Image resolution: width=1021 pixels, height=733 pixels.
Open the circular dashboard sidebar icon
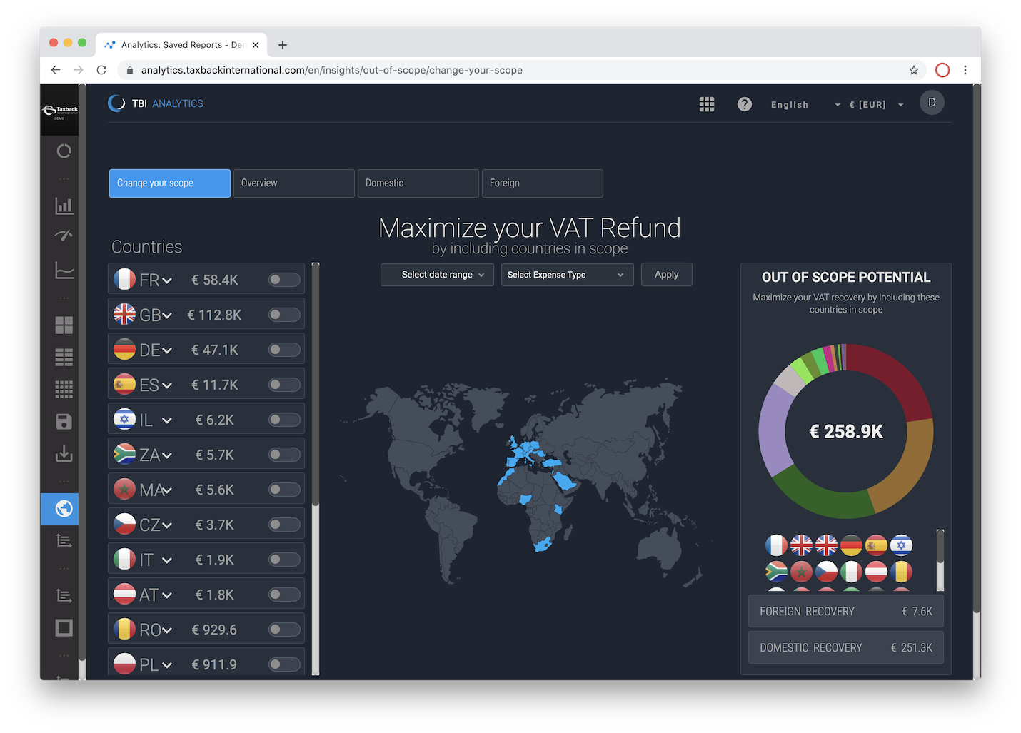coord(64,151)
